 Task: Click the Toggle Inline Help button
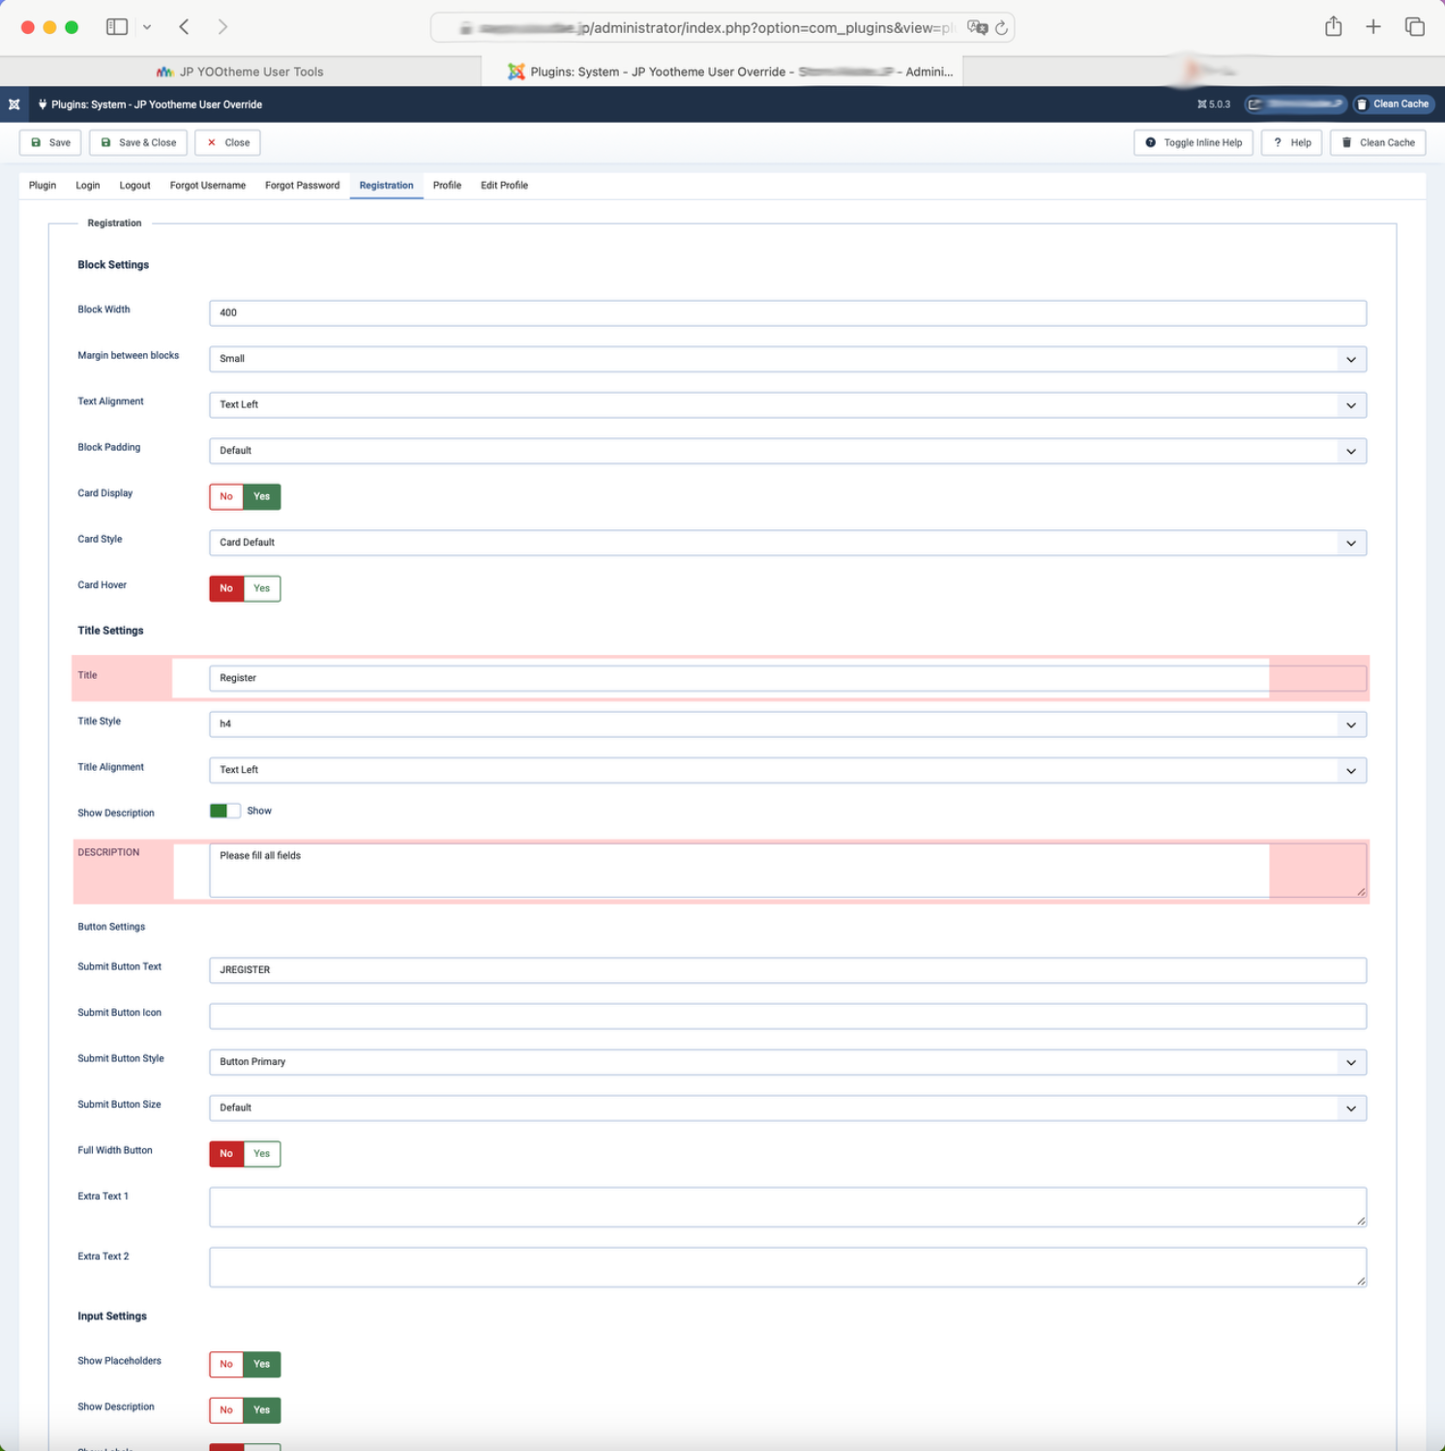1194,143
